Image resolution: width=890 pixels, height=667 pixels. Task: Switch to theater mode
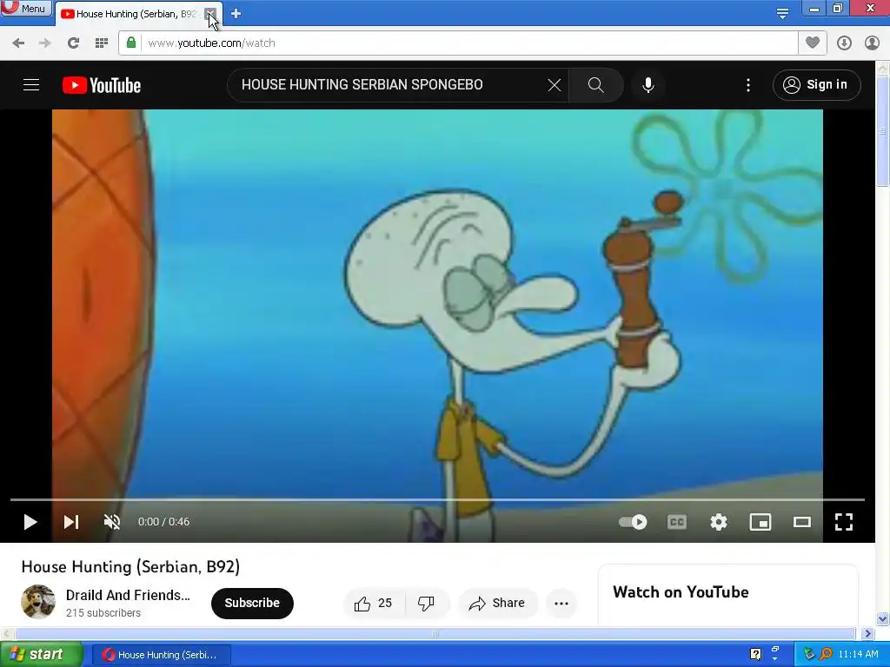(802, 522)
